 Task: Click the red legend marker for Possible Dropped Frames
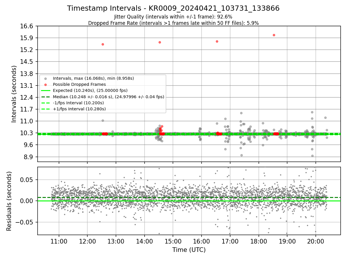[x=45, y=85]
